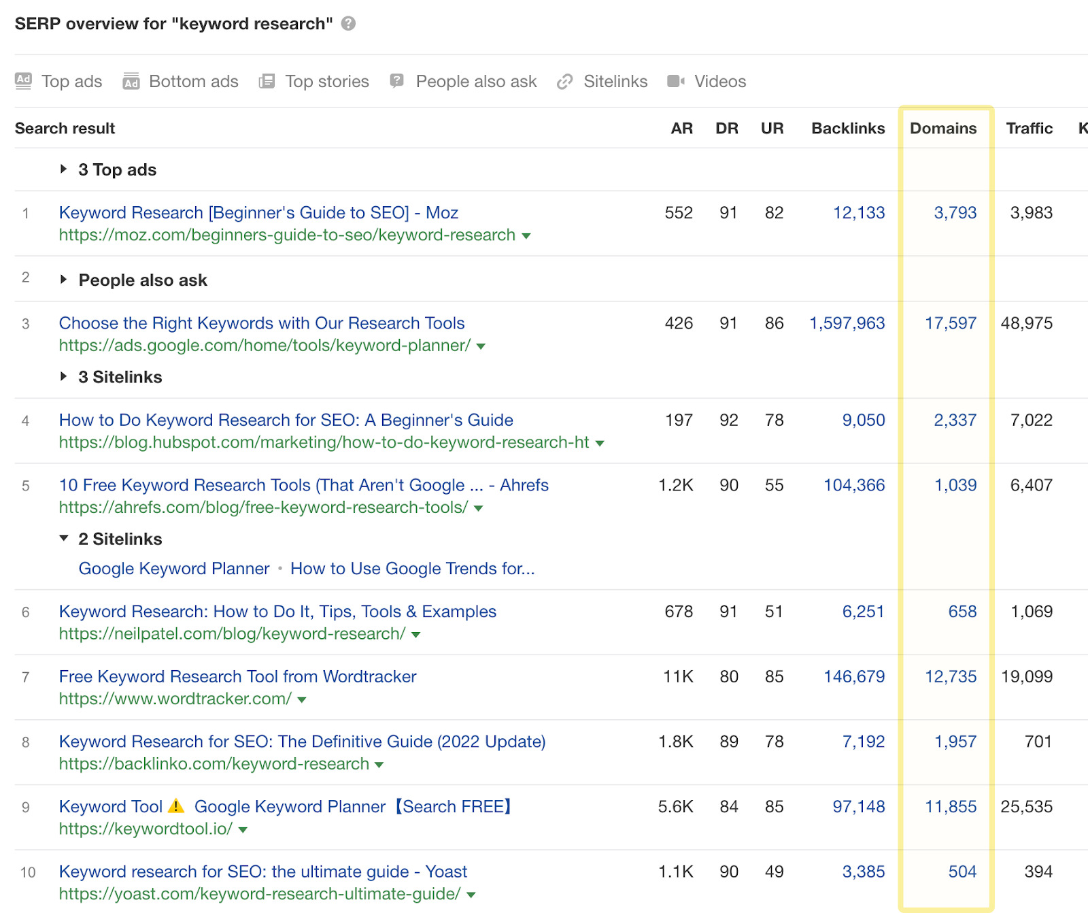
Task: Click the DR column header
Action: 727,128
